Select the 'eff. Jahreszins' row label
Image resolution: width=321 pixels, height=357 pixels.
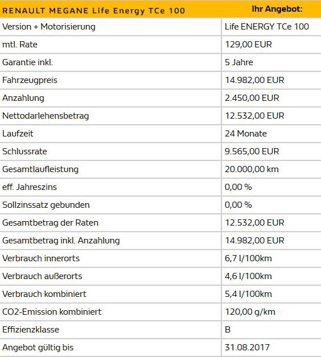coord(30,187)
